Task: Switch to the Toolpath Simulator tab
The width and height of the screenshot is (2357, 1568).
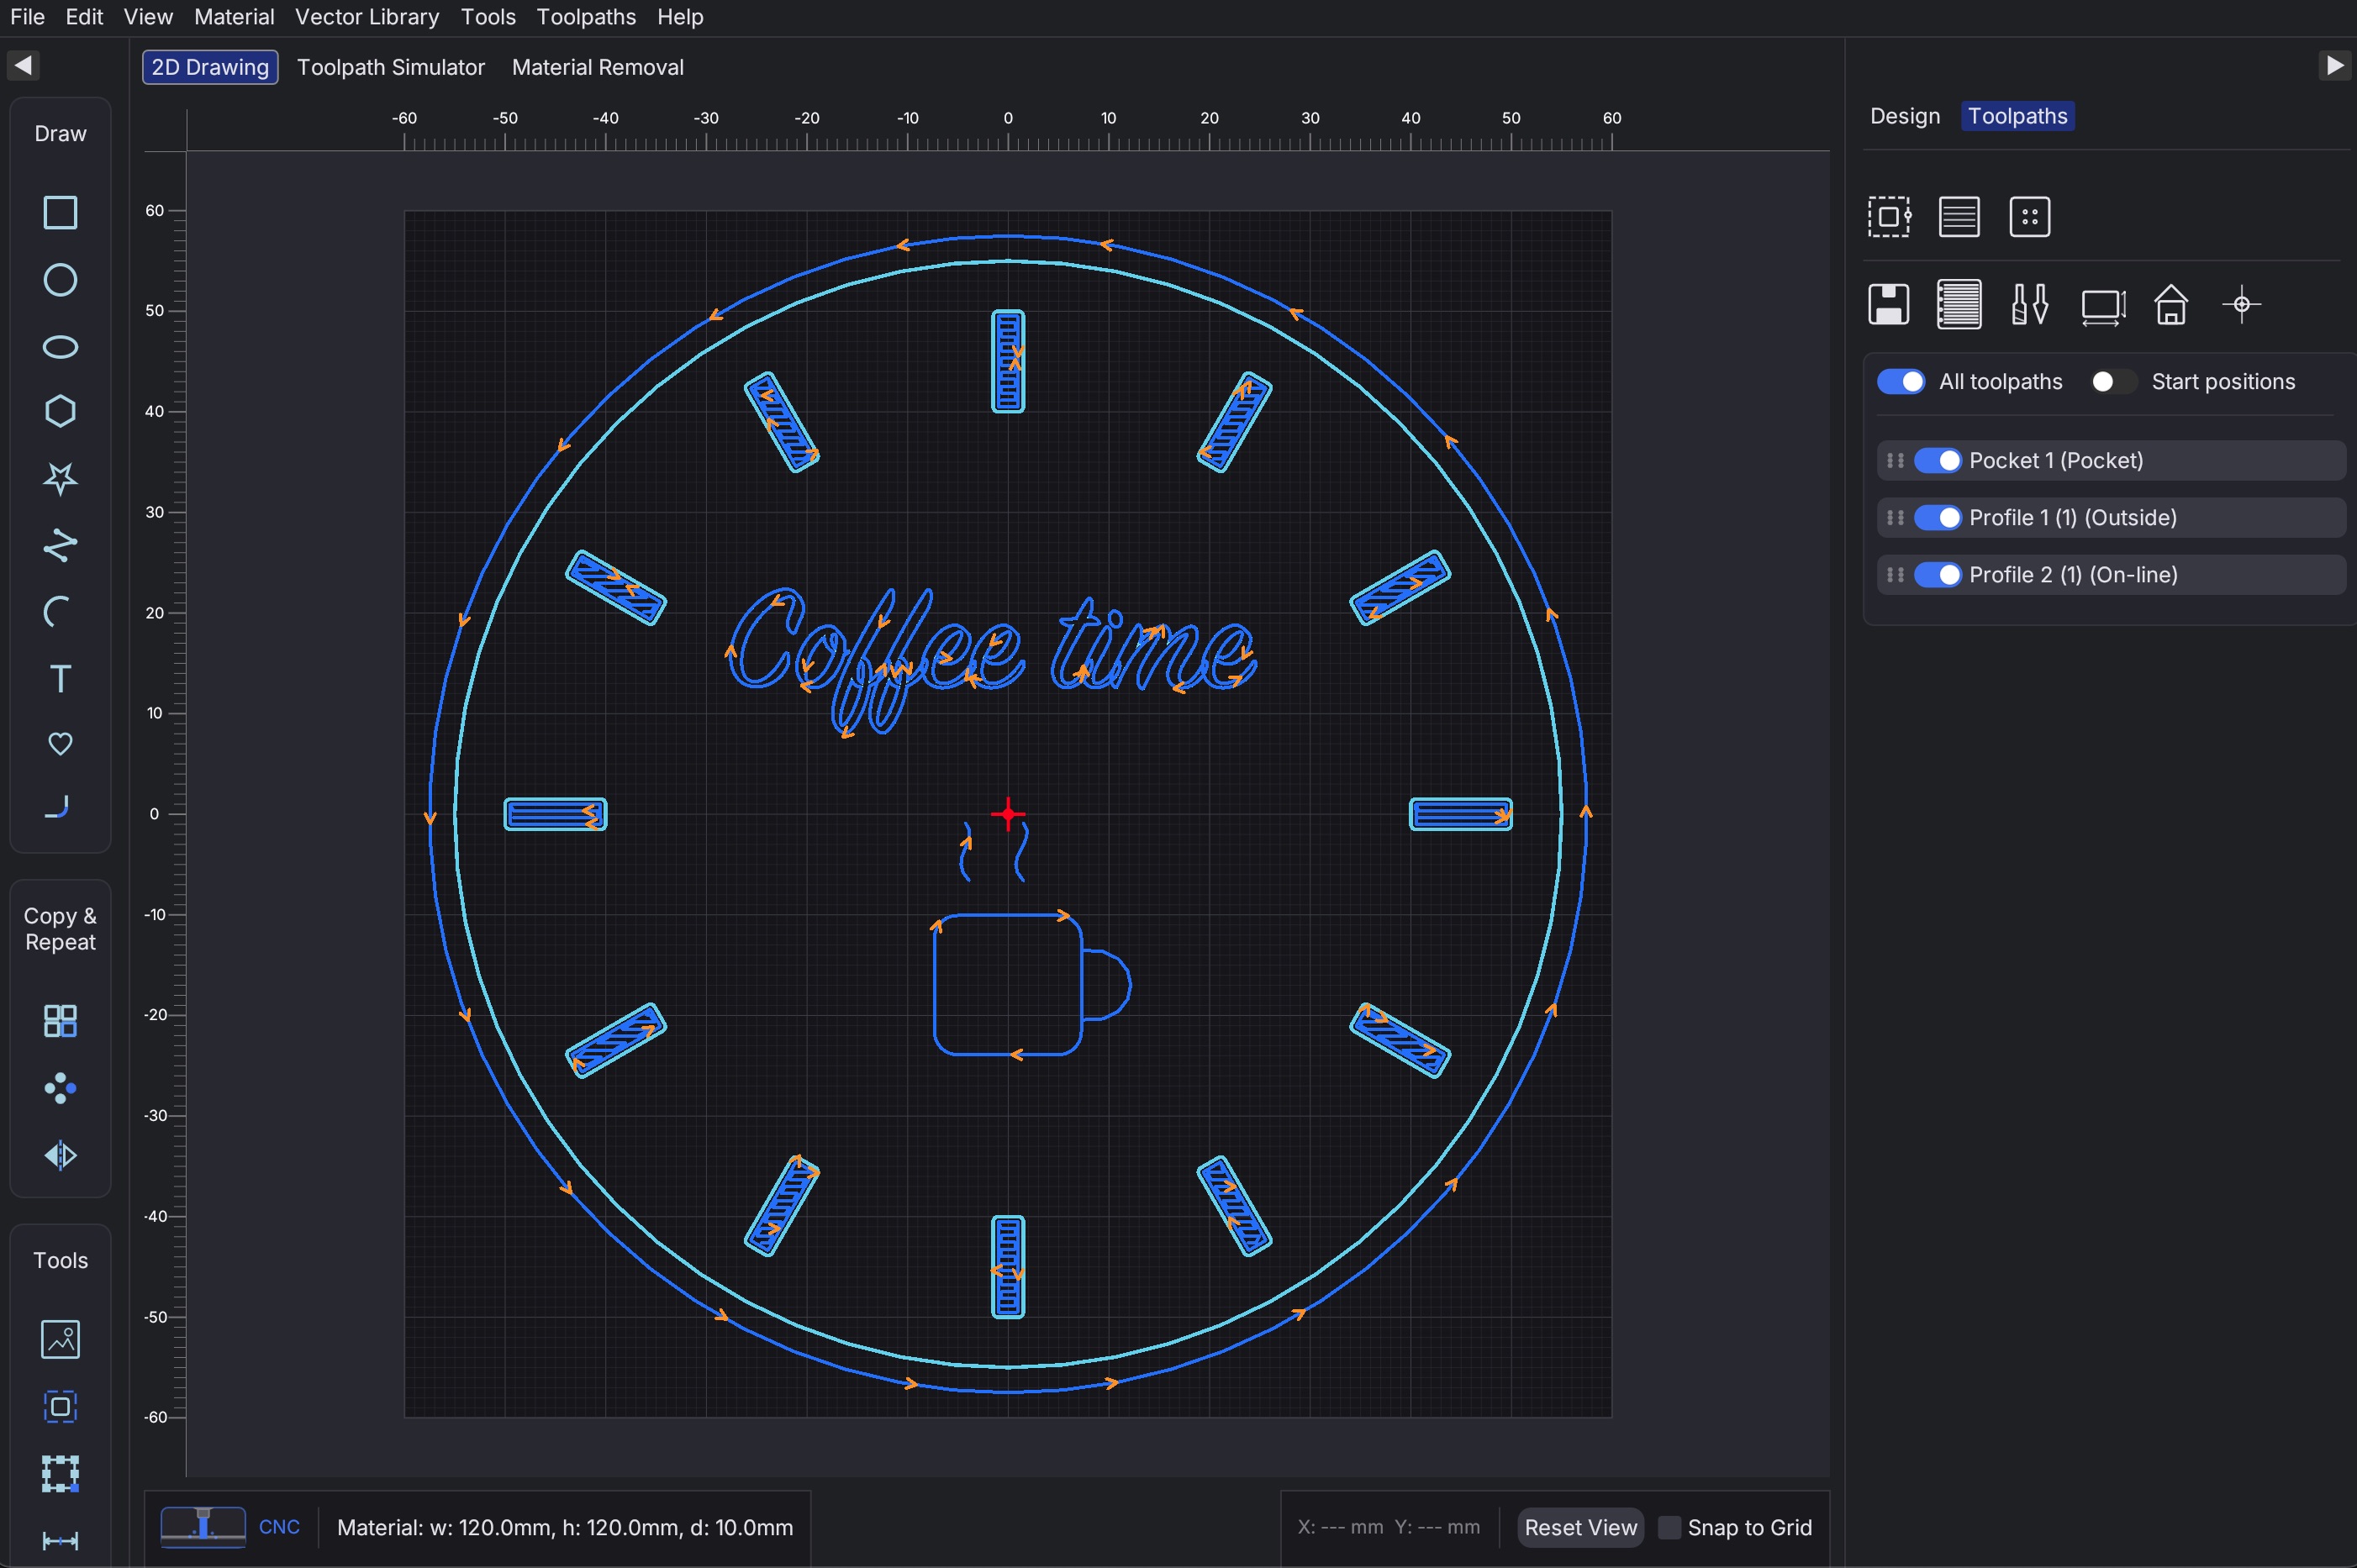Action: (x=391, y=67)
